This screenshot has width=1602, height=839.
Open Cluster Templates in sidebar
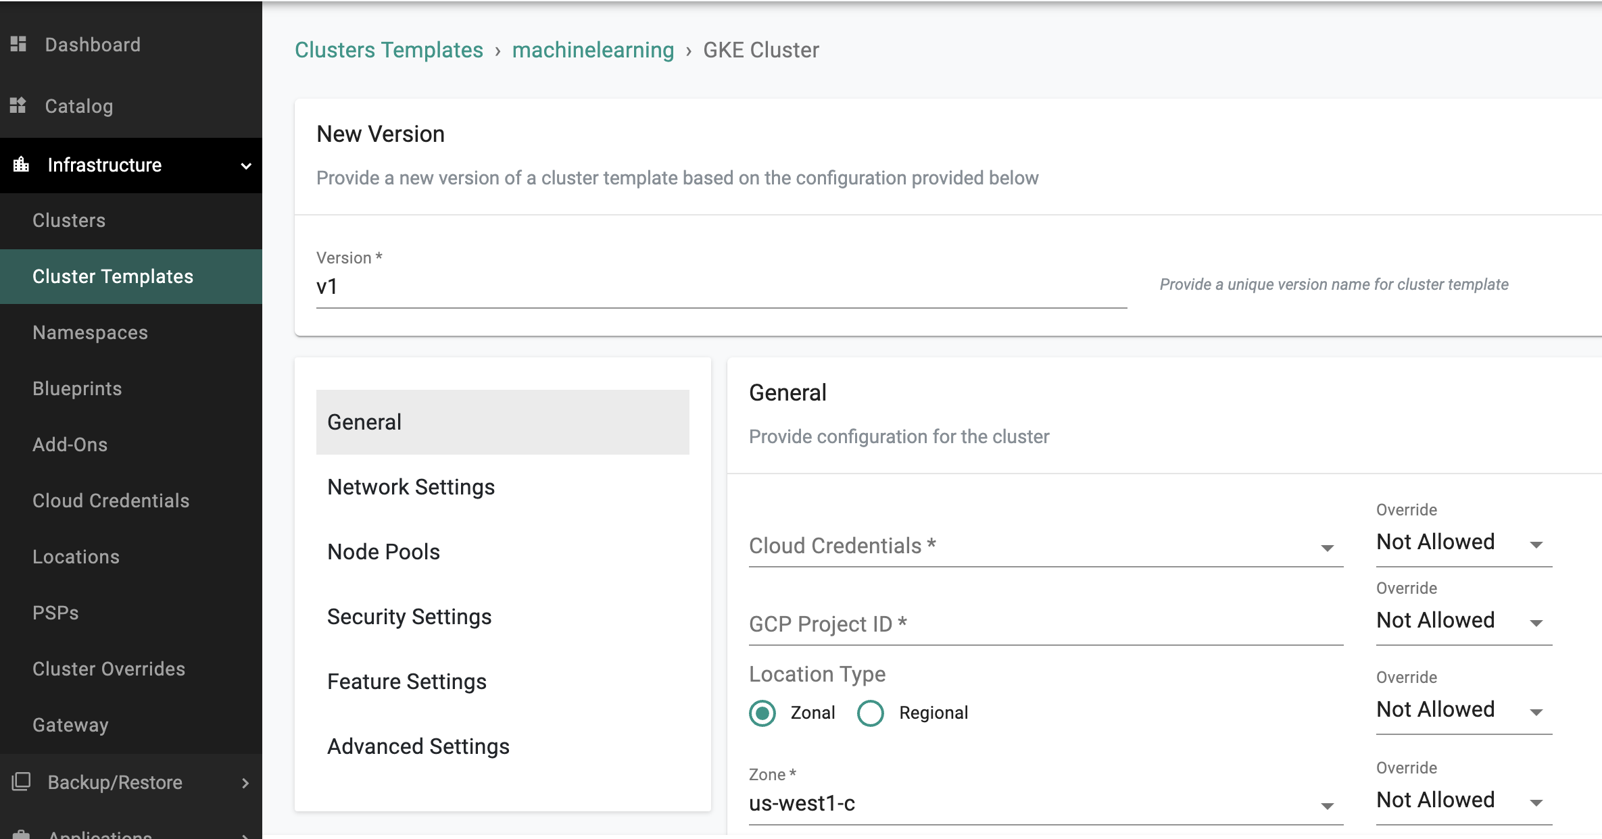131,276
